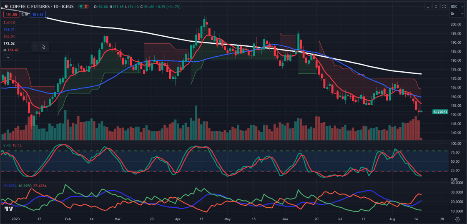Select the red moving average value 156.04
This screenshot has height=224, width=467.
click(9, 36)
